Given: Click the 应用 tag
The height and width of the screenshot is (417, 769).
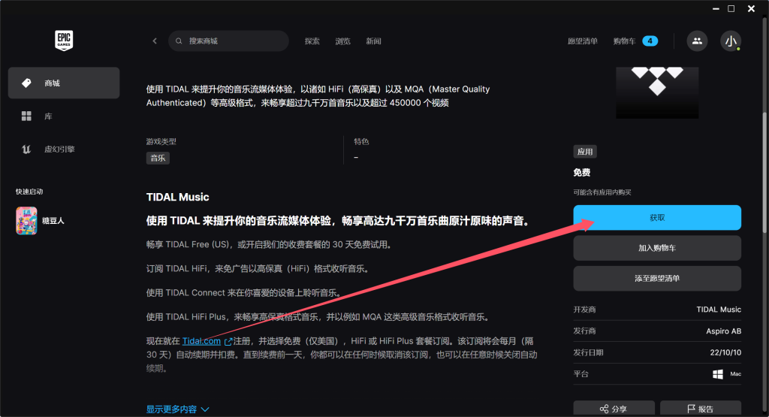Looking at the screenshot, I should (x=585, y=152).
